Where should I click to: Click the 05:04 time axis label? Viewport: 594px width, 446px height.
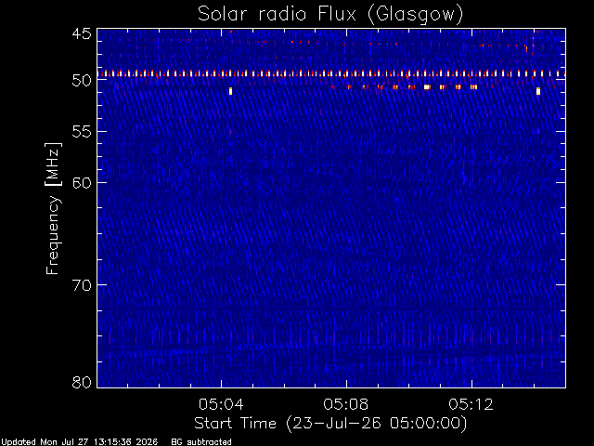pyautogui.click(x=221, y=404)
